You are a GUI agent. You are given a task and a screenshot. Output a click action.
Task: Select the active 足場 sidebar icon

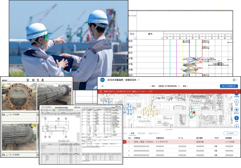[237, 118]
